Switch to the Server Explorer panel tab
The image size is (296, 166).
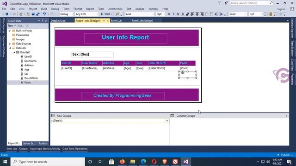pyautogui.click(x=29, y=143)
